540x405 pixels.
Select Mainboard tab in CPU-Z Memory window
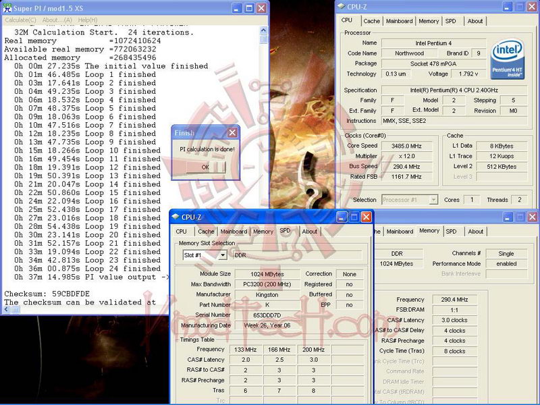400,232
